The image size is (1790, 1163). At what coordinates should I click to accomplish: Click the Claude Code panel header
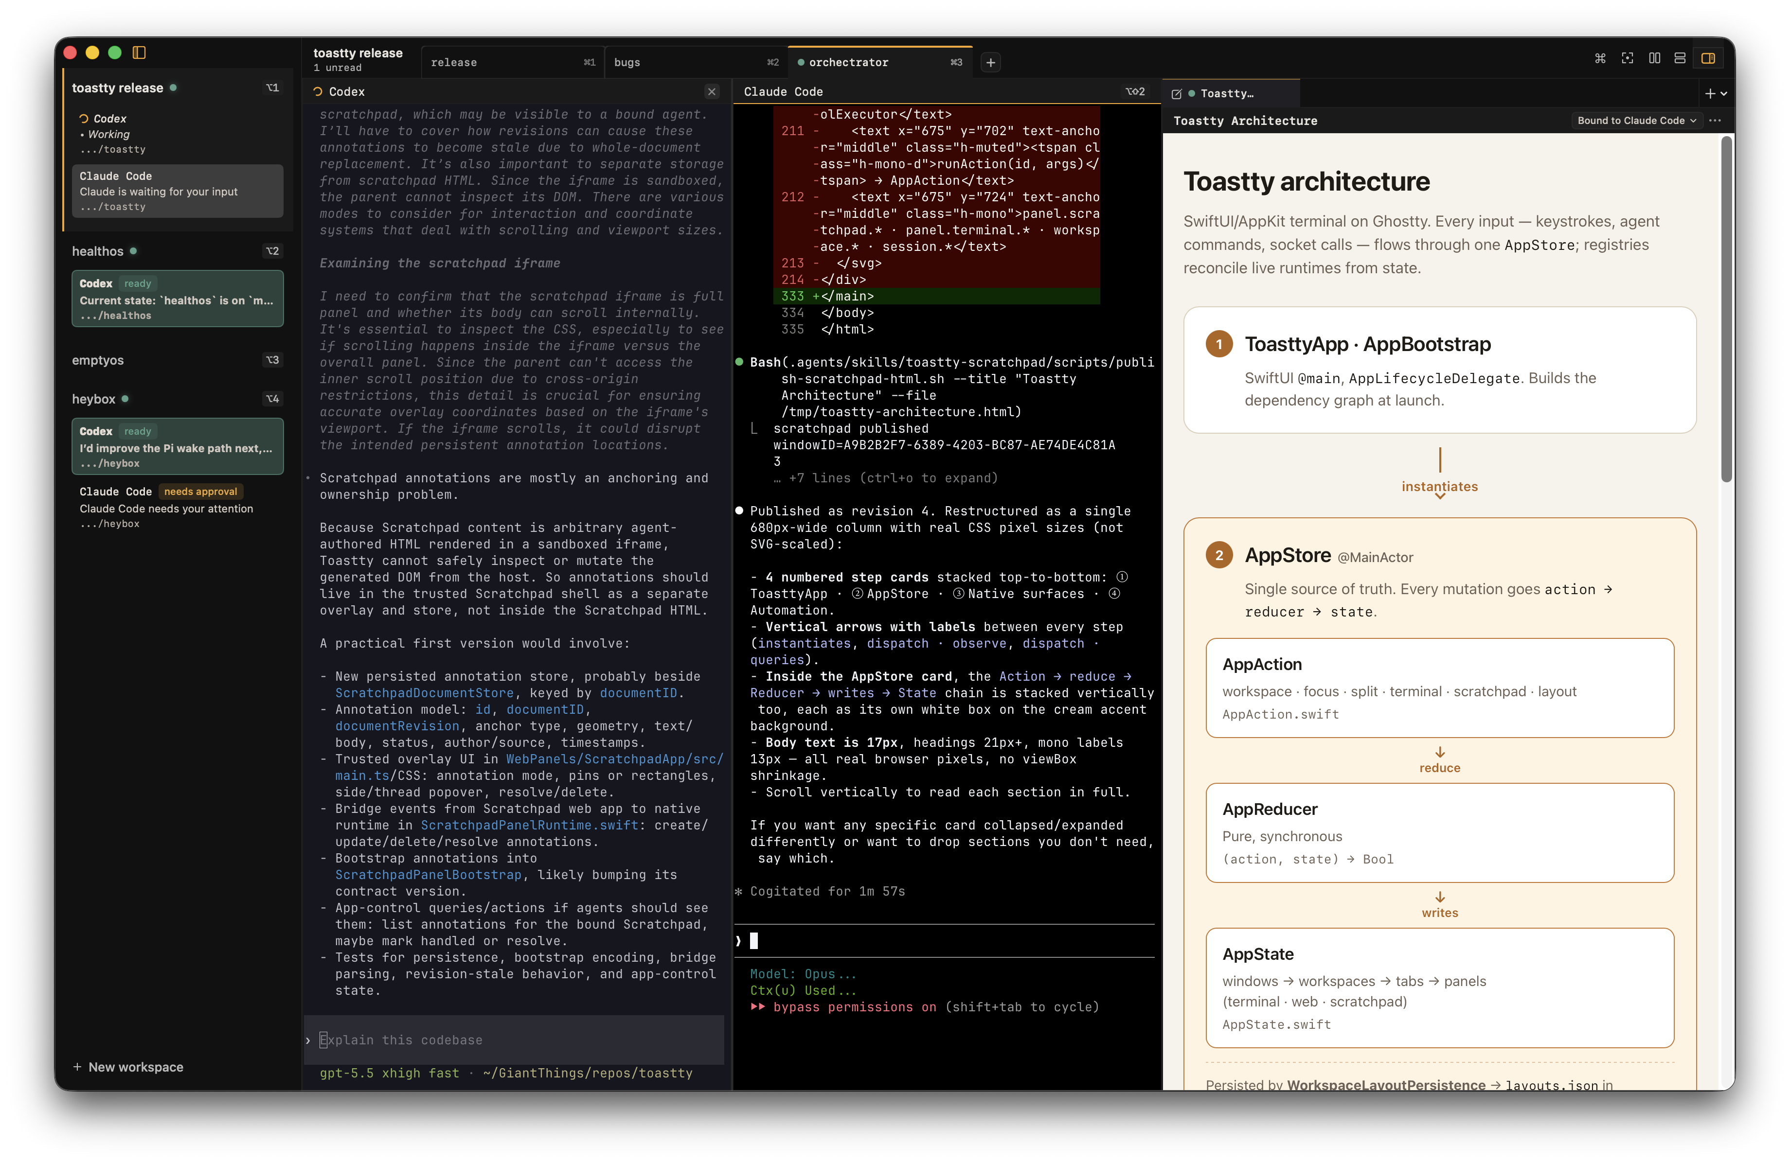pyautogui.click(x=783, y=92)
